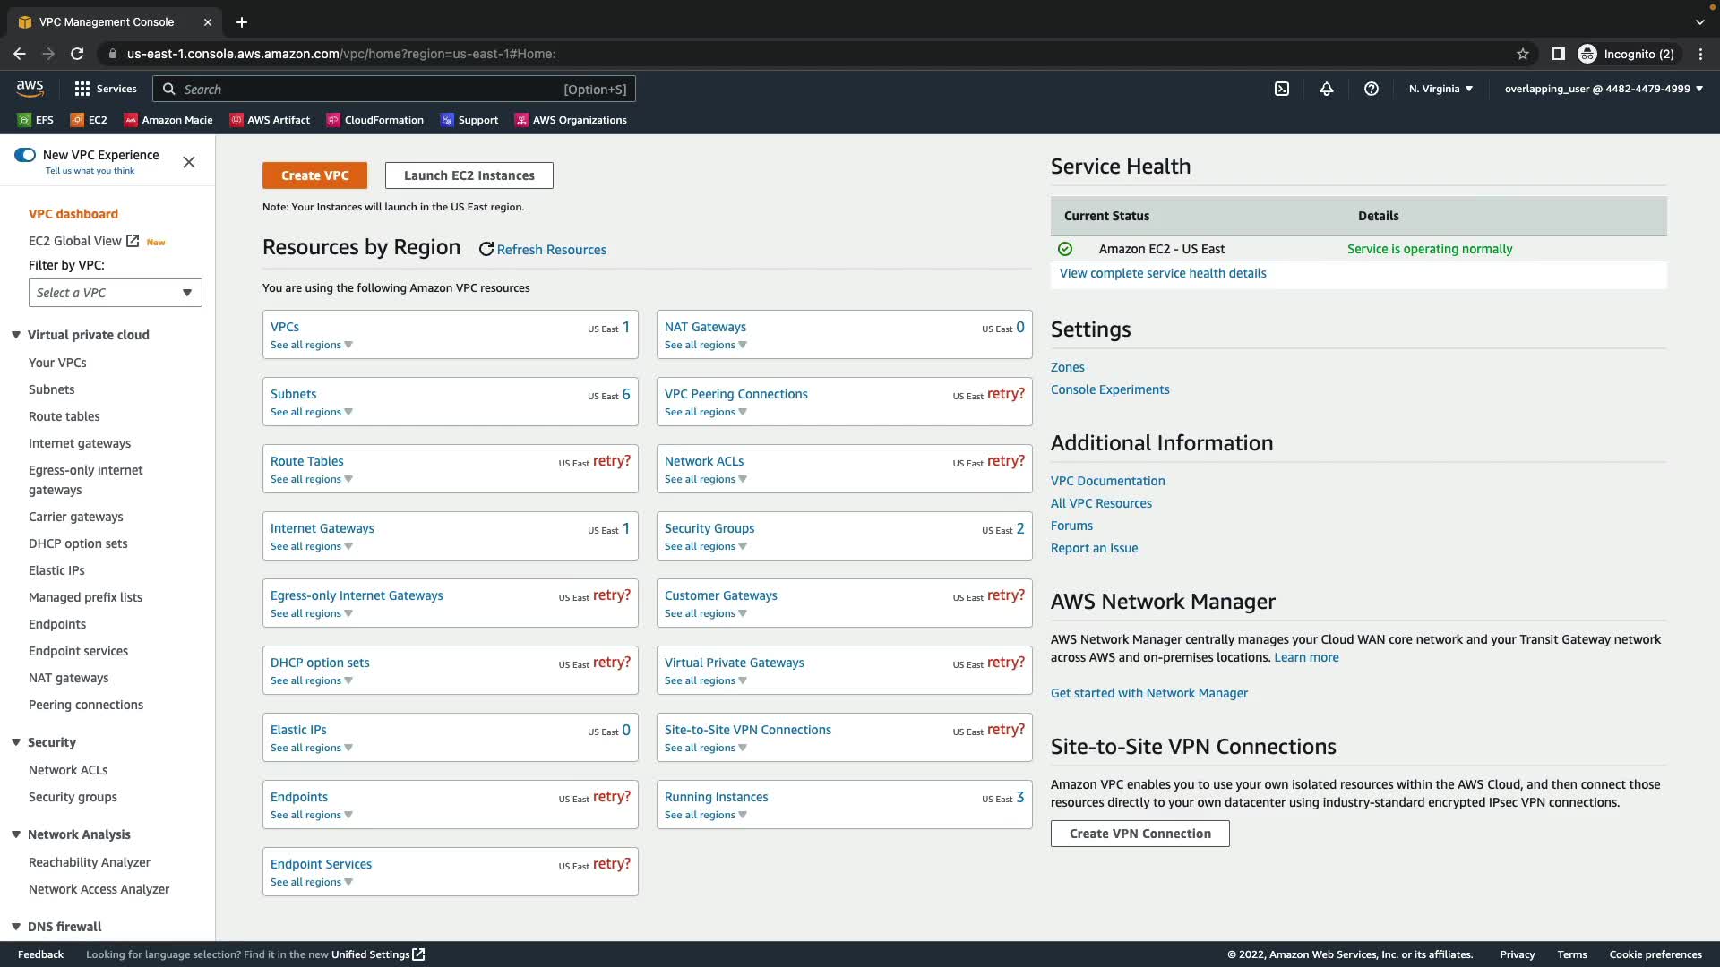Bookmark this page with the star icon
The image size is (1720, 967).
(1523, 54)
